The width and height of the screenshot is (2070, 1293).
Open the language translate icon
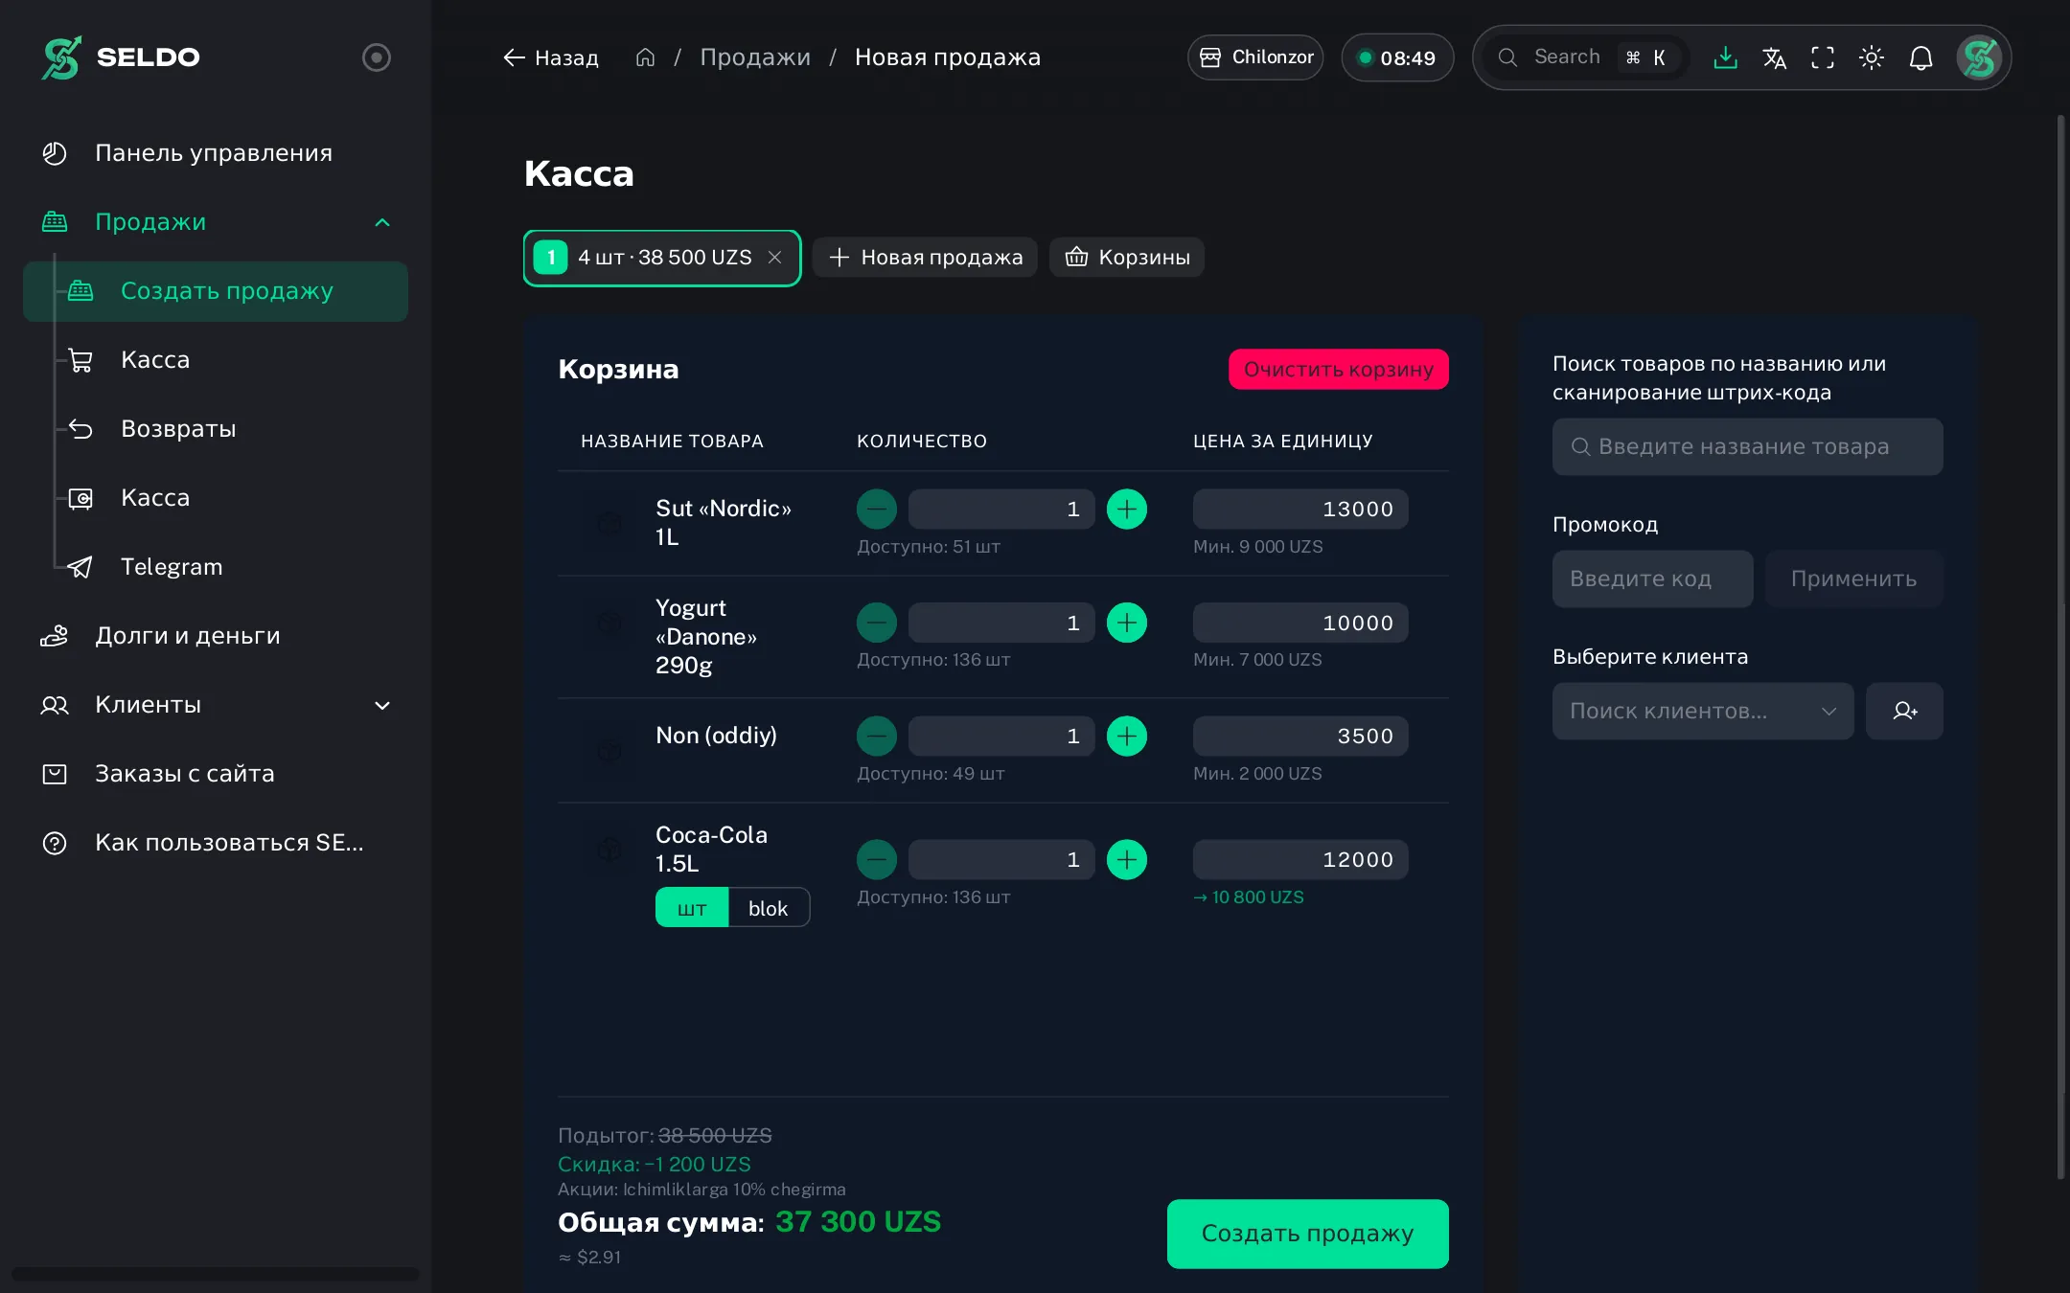coord(1774,57)
